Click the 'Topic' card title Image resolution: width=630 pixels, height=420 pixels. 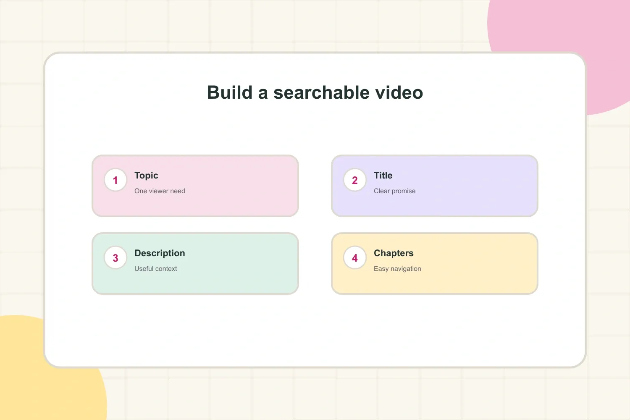click(x=146, y=176)
